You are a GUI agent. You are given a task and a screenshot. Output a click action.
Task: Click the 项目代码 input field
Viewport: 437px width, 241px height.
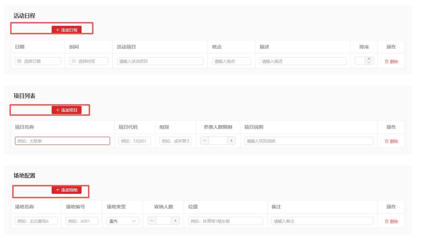click(x=135, y=141)
